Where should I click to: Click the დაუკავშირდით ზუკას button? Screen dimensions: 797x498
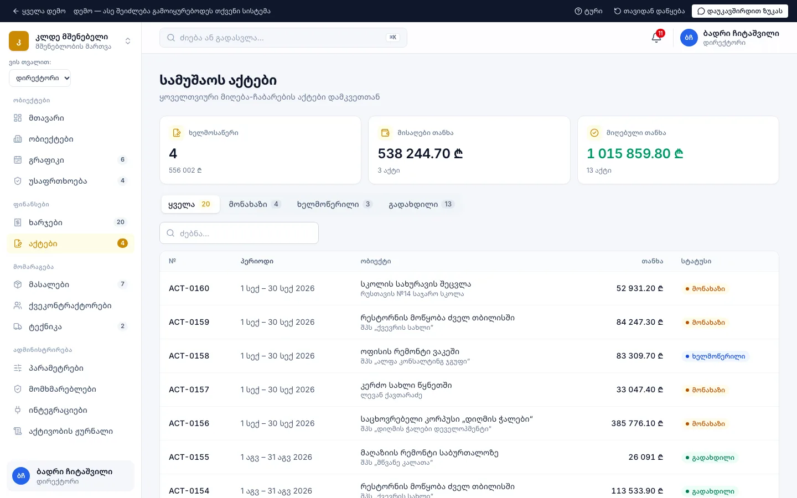[739, 11]
